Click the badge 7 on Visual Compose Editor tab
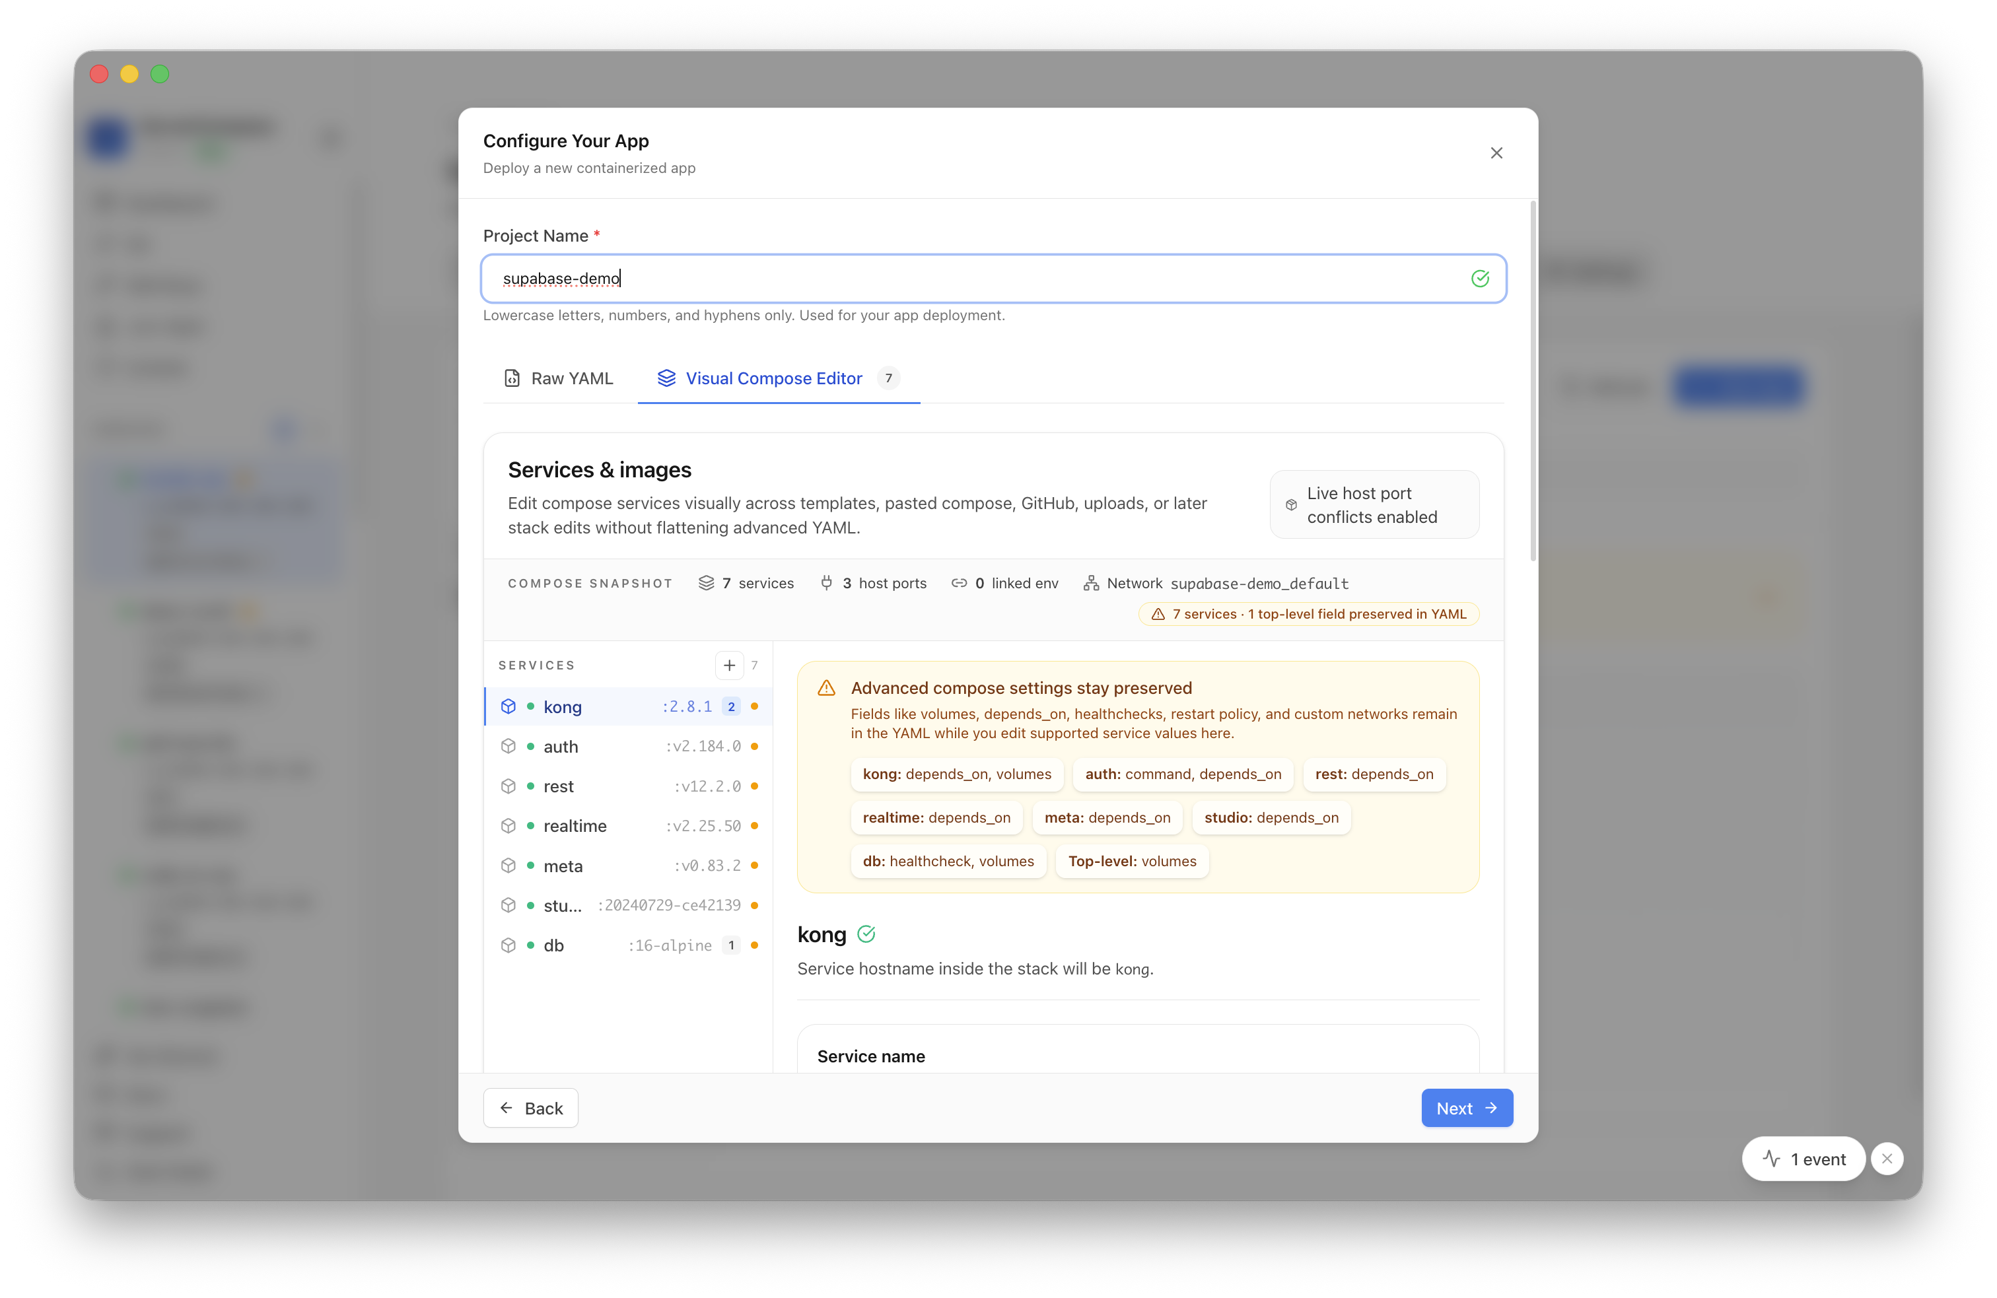Image resolution: width=1997 pixels, height=1298 pixels. point(889,378)
